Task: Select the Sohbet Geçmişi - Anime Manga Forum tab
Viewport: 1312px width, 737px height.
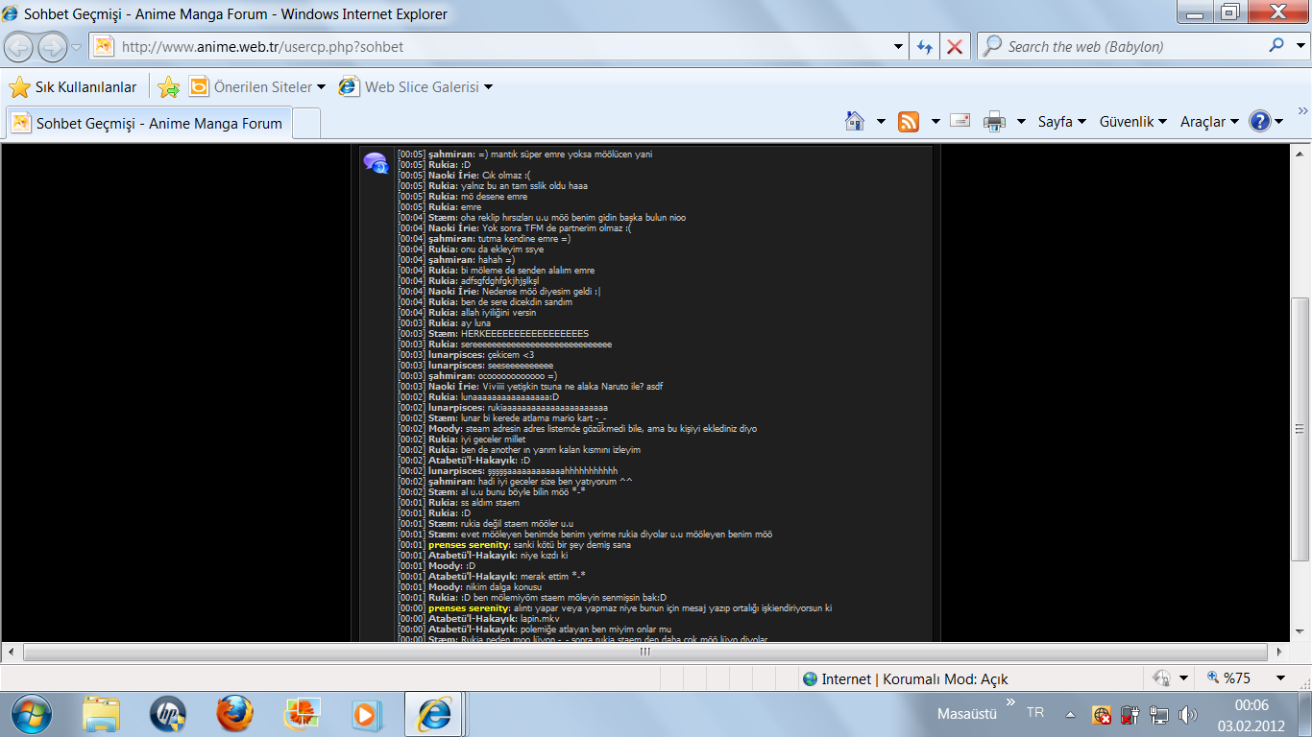Action: 147,123
